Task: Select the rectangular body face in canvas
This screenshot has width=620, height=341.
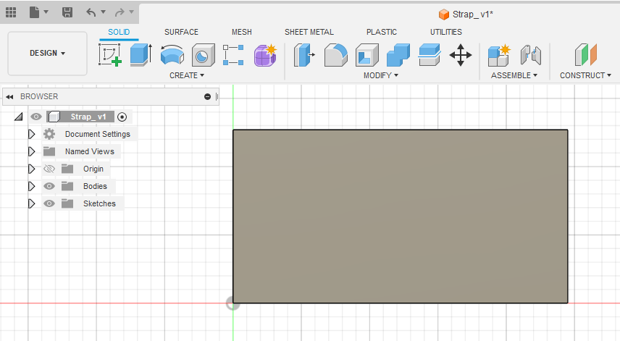Action: tap(400, 216)
